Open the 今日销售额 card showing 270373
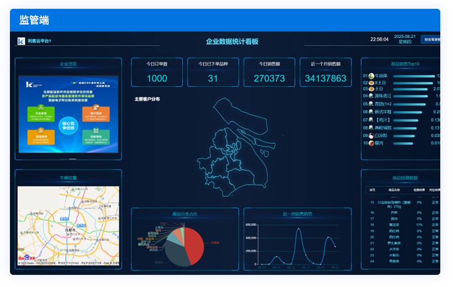Viewport: 453px width, 287px height. pos(269,73)
